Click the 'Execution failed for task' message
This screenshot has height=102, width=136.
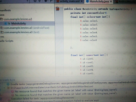coord(43,98)
